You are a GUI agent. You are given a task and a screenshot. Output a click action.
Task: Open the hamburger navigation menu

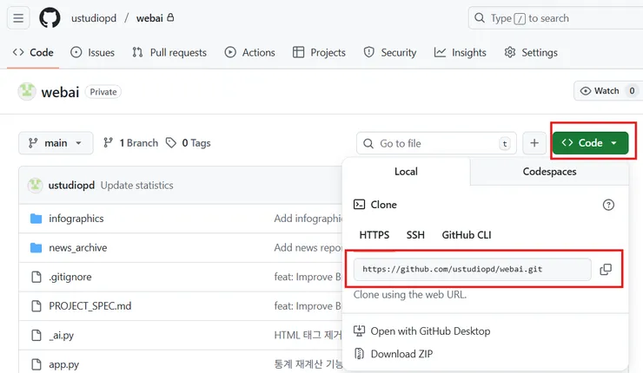[18, 18]
